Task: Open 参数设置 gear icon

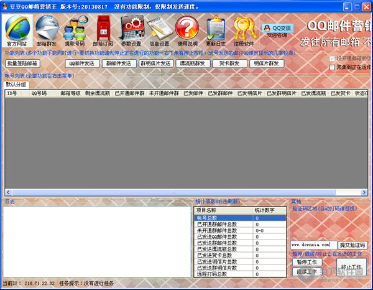Action: [131, 30]
